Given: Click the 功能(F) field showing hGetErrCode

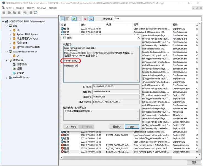Looking at the screenshot, I should pos(116,97).
